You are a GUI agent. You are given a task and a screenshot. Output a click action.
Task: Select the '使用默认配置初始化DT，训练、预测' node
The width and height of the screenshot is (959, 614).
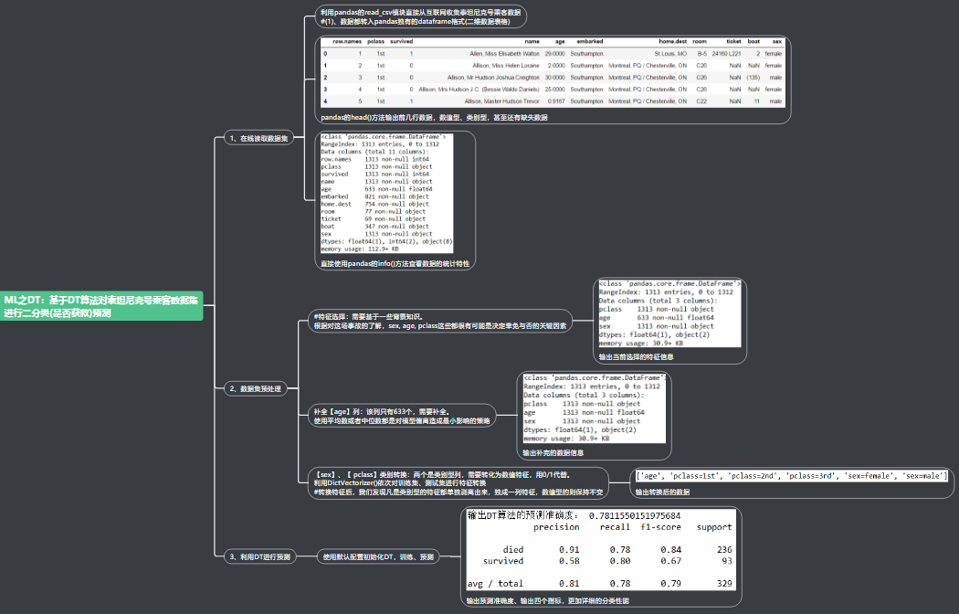[x=379, y=556]
